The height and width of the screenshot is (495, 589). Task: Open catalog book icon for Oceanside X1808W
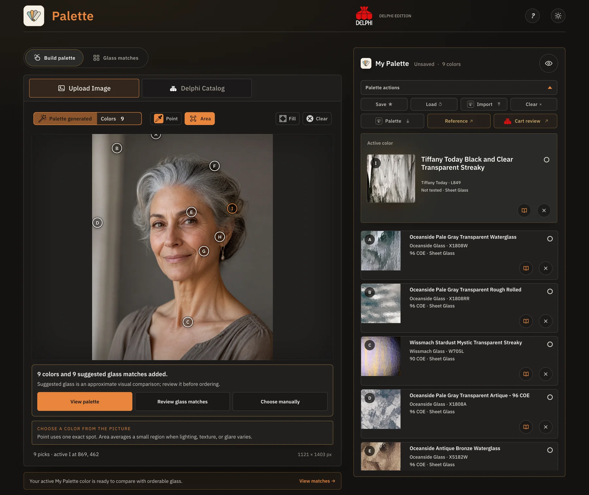point(526,268)
